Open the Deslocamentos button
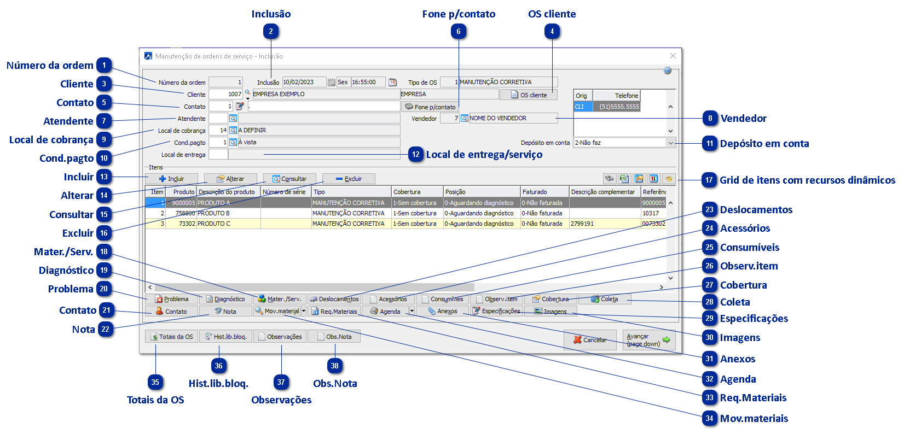The height and width of the screenshot is (434, 904). [x=334, y=299]
